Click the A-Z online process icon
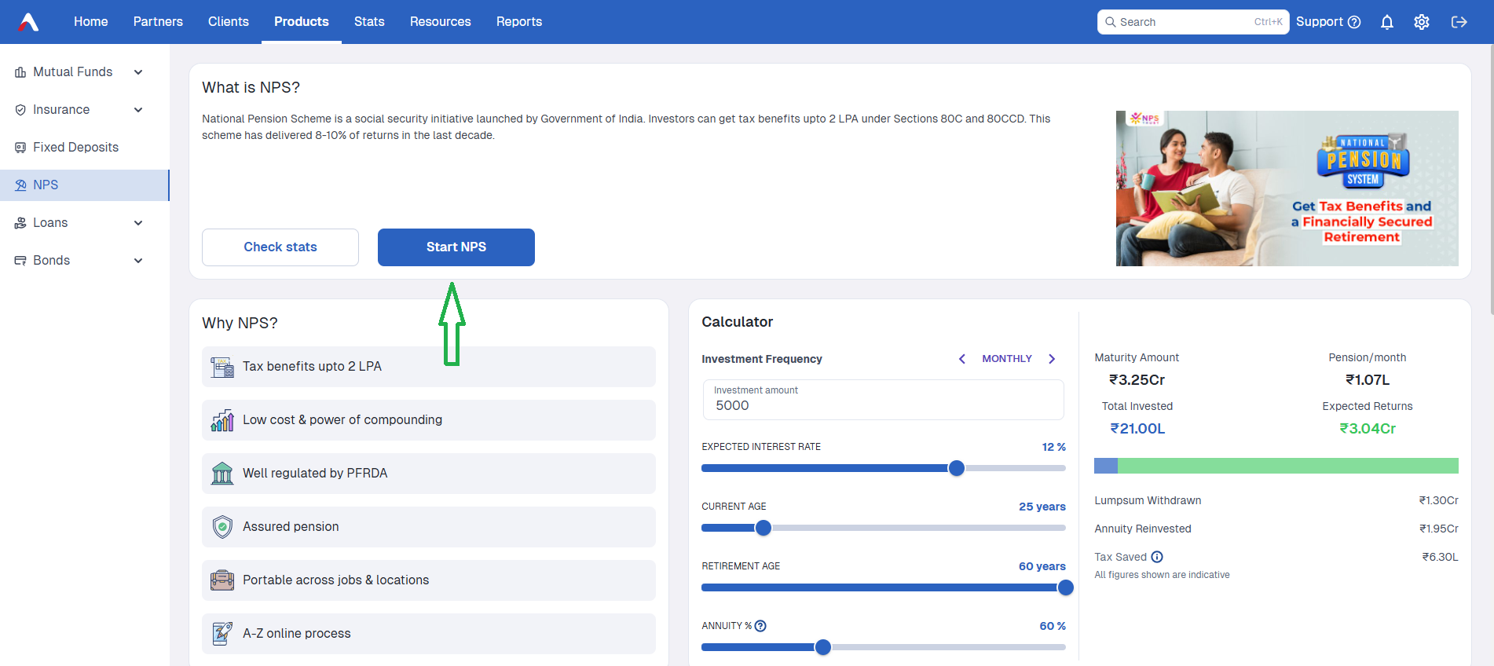The height and width of the screenshot is (666, 1494). click(222, 634)
